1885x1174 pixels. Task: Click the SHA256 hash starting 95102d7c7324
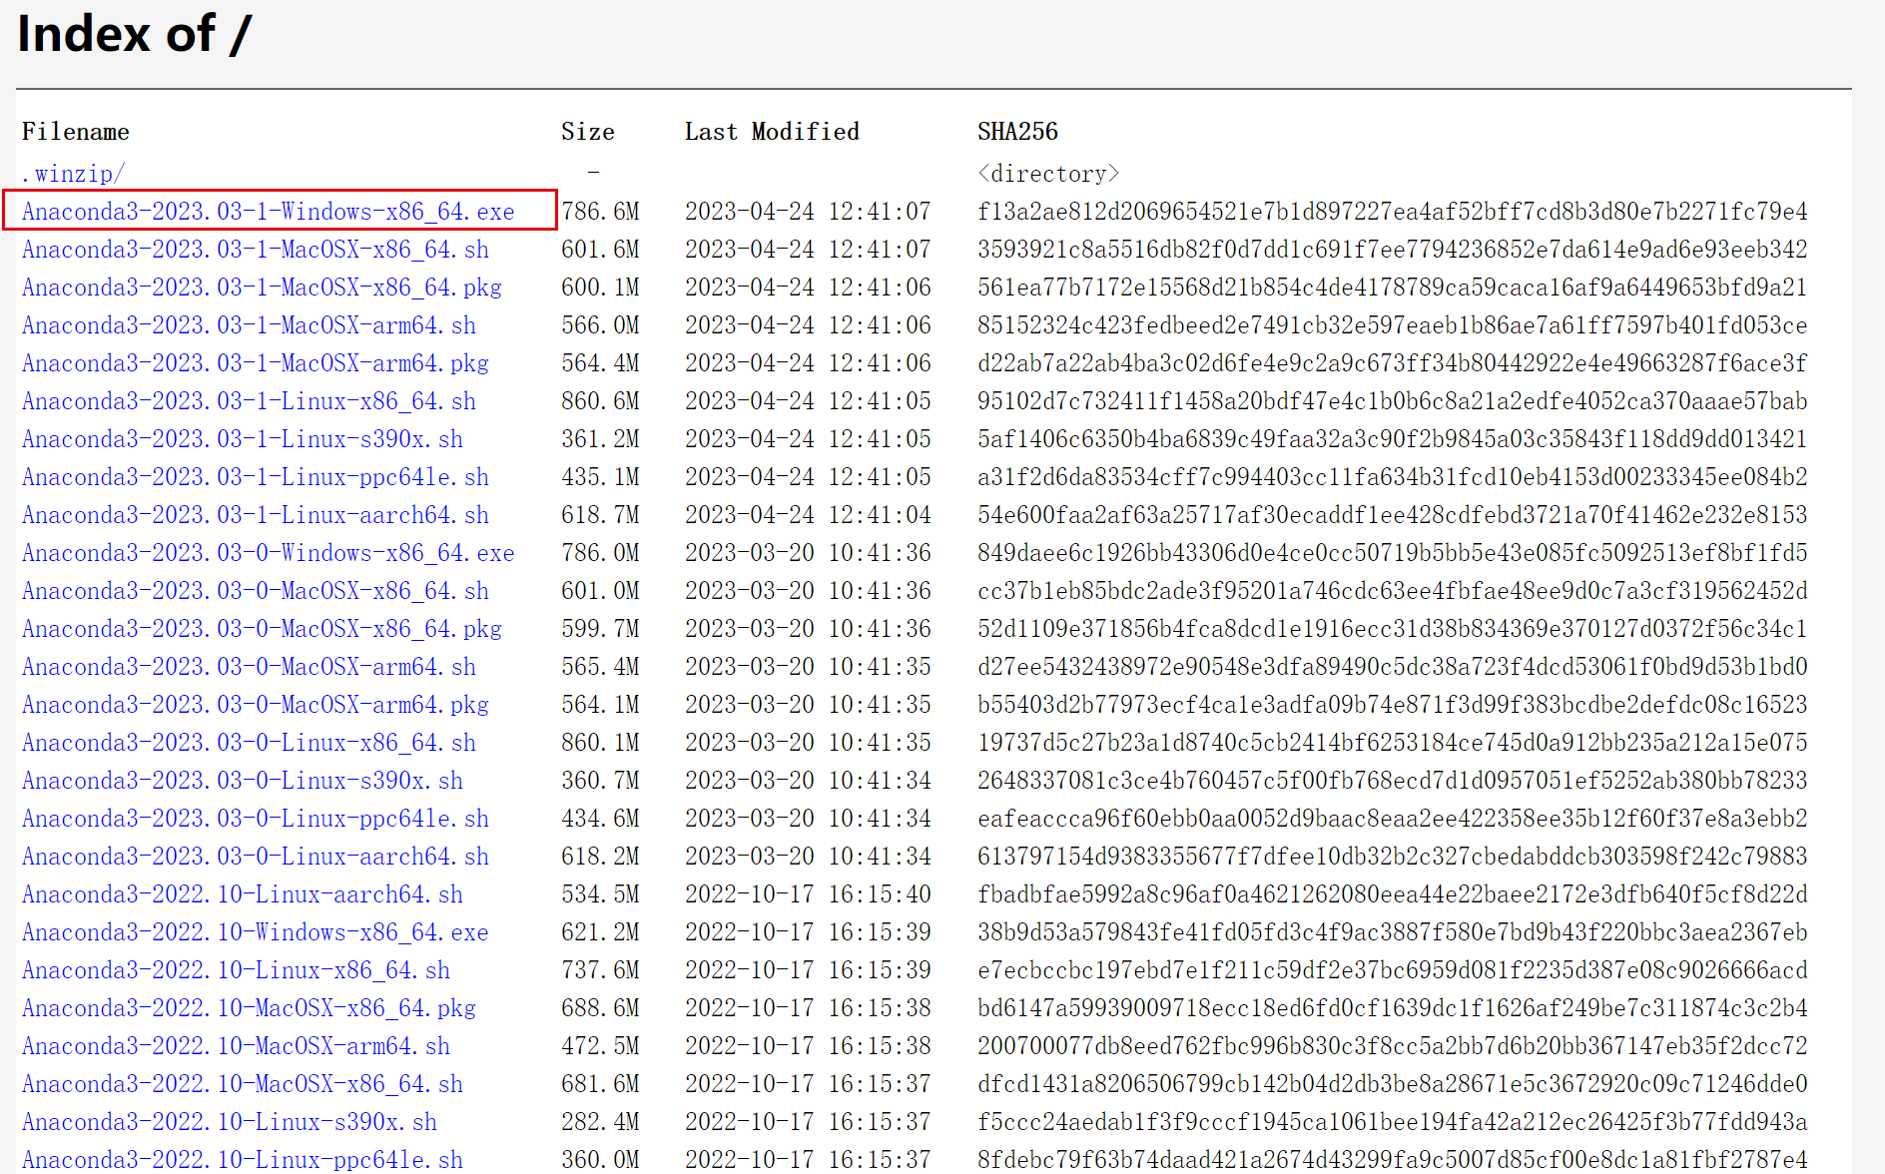point(1393,401)
